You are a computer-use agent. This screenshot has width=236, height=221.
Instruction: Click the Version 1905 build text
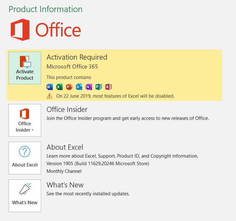click(98, 164)
